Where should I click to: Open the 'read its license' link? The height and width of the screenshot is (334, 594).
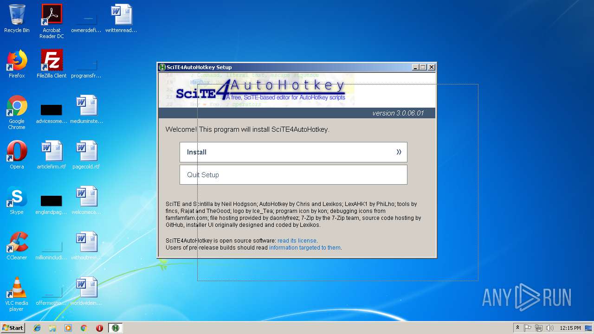tap(297, 241)
